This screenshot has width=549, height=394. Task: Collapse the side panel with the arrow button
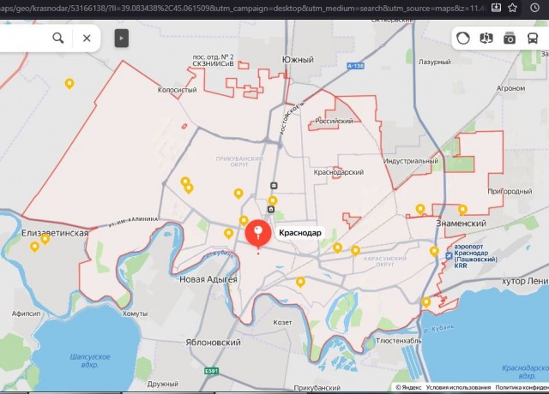122,38
